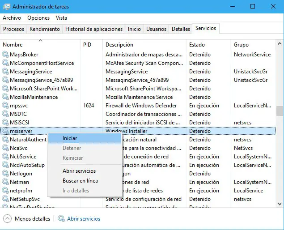
Task: Sort services by the Nombre column header
Action: [x=41, y=45]
